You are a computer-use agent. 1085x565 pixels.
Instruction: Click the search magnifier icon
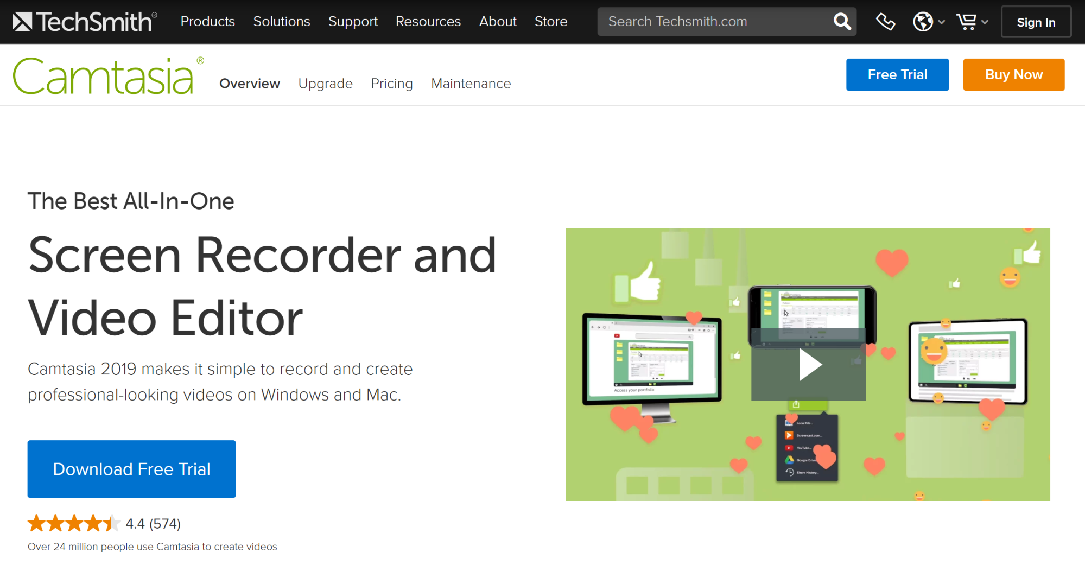pyautogui.click(x=842, y=22)
